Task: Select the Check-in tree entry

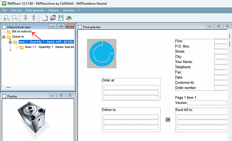Action: click(18, 36)
